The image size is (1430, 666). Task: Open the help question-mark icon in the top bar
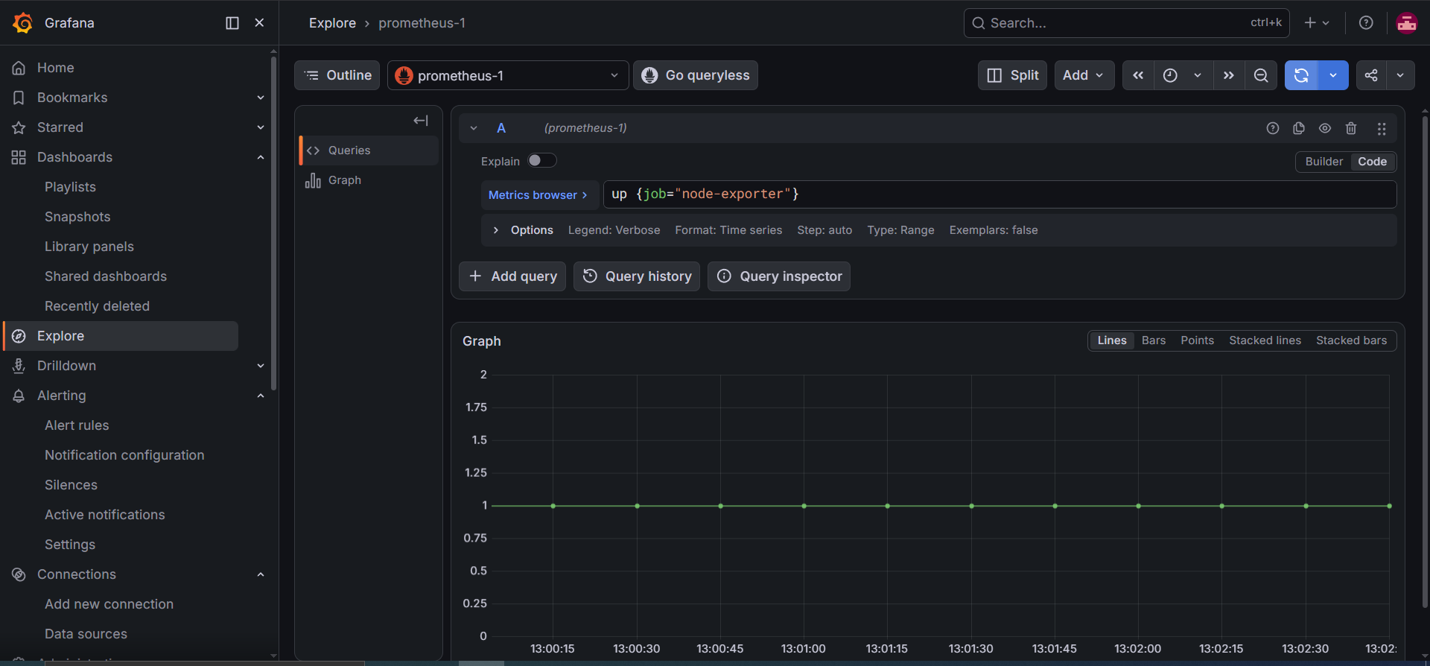(x=1366, y=23)
